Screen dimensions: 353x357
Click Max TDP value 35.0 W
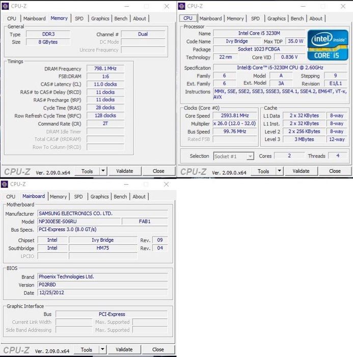pos(295,41)
